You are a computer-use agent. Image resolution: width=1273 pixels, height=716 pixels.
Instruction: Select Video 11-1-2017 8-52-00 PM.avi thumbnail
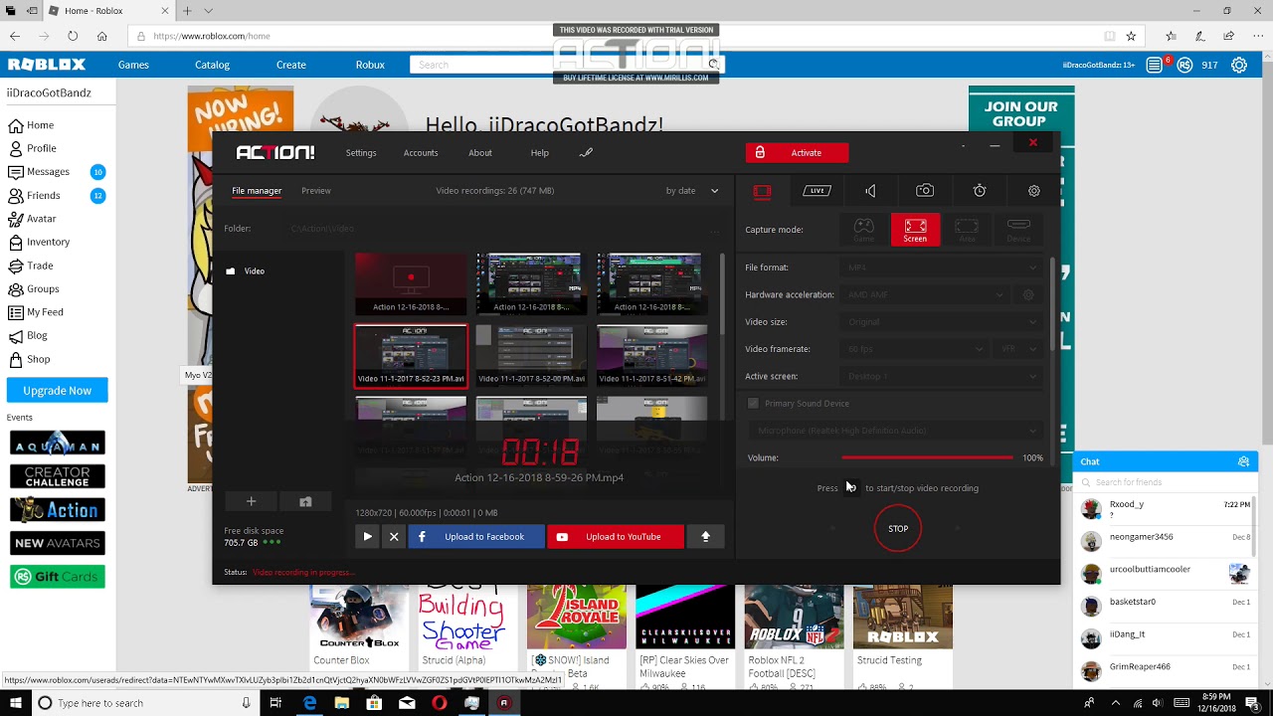[531, 356]
